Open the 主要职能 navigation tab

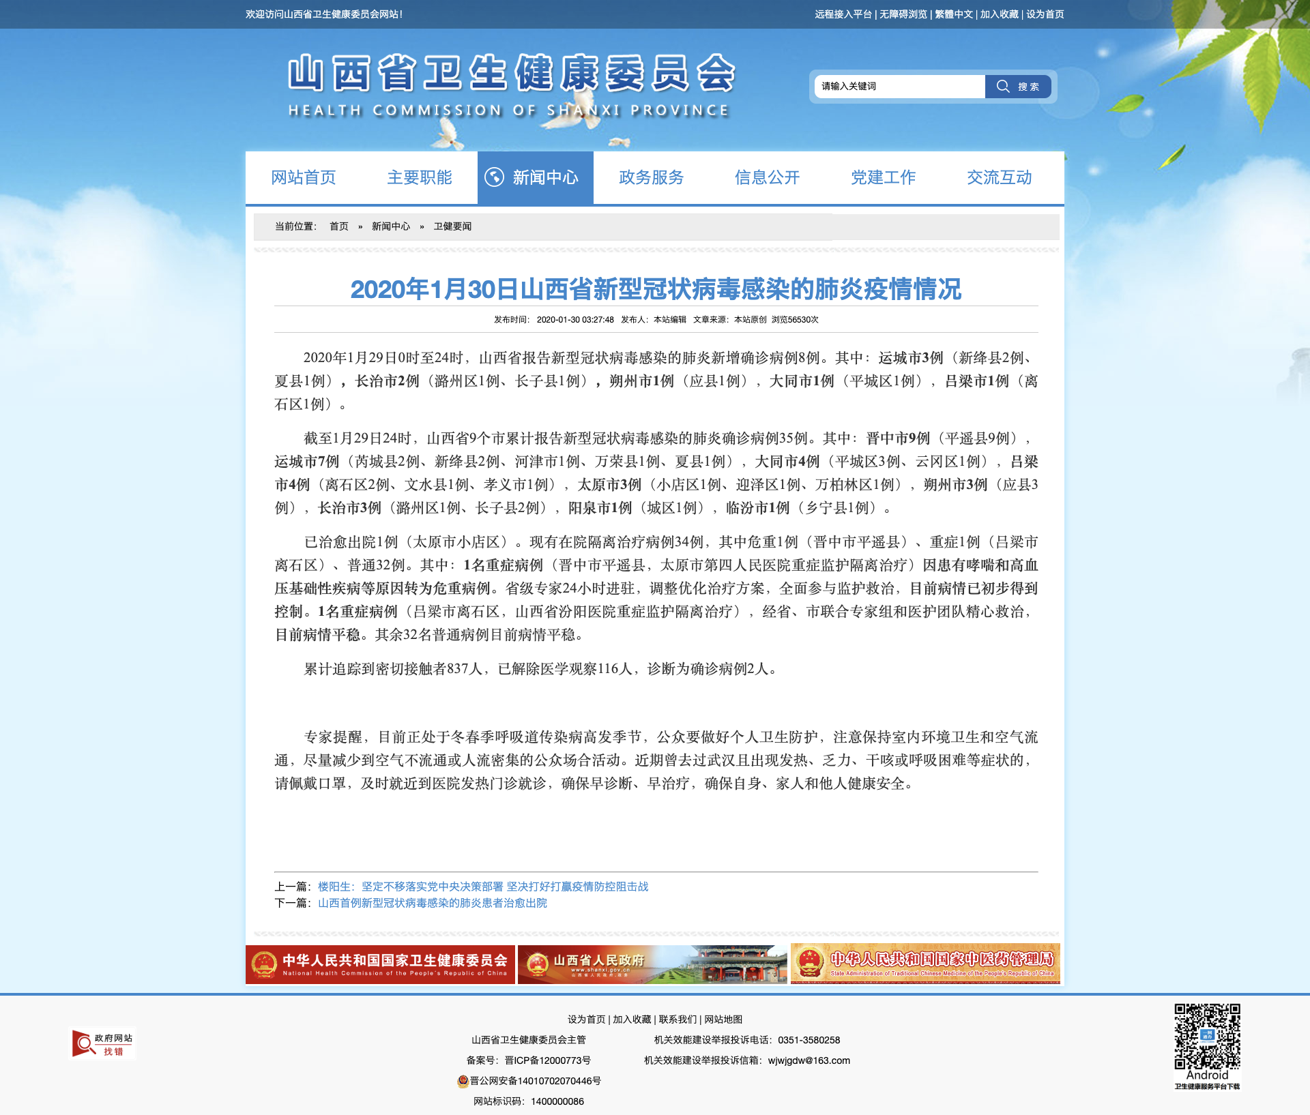point(420,177)
